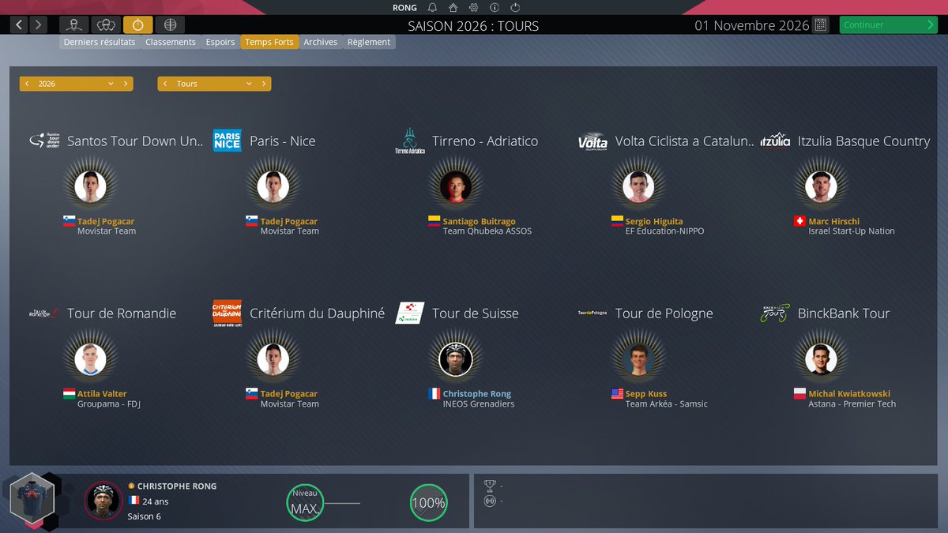948x533 pixels.
Task: Click the dumbbell icon in the bottom panel
Action: tap(490, 501)
